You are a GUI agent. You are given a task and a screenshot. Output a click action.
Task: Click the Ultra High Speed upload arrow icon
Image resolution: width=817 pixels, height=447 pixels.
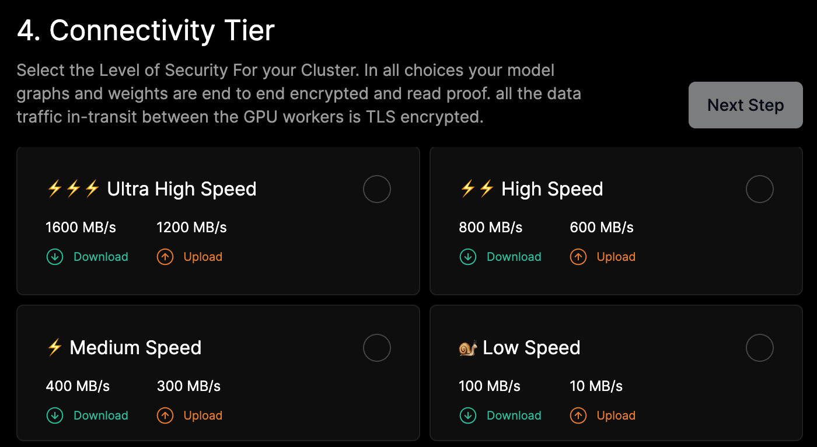pos(165,257)
